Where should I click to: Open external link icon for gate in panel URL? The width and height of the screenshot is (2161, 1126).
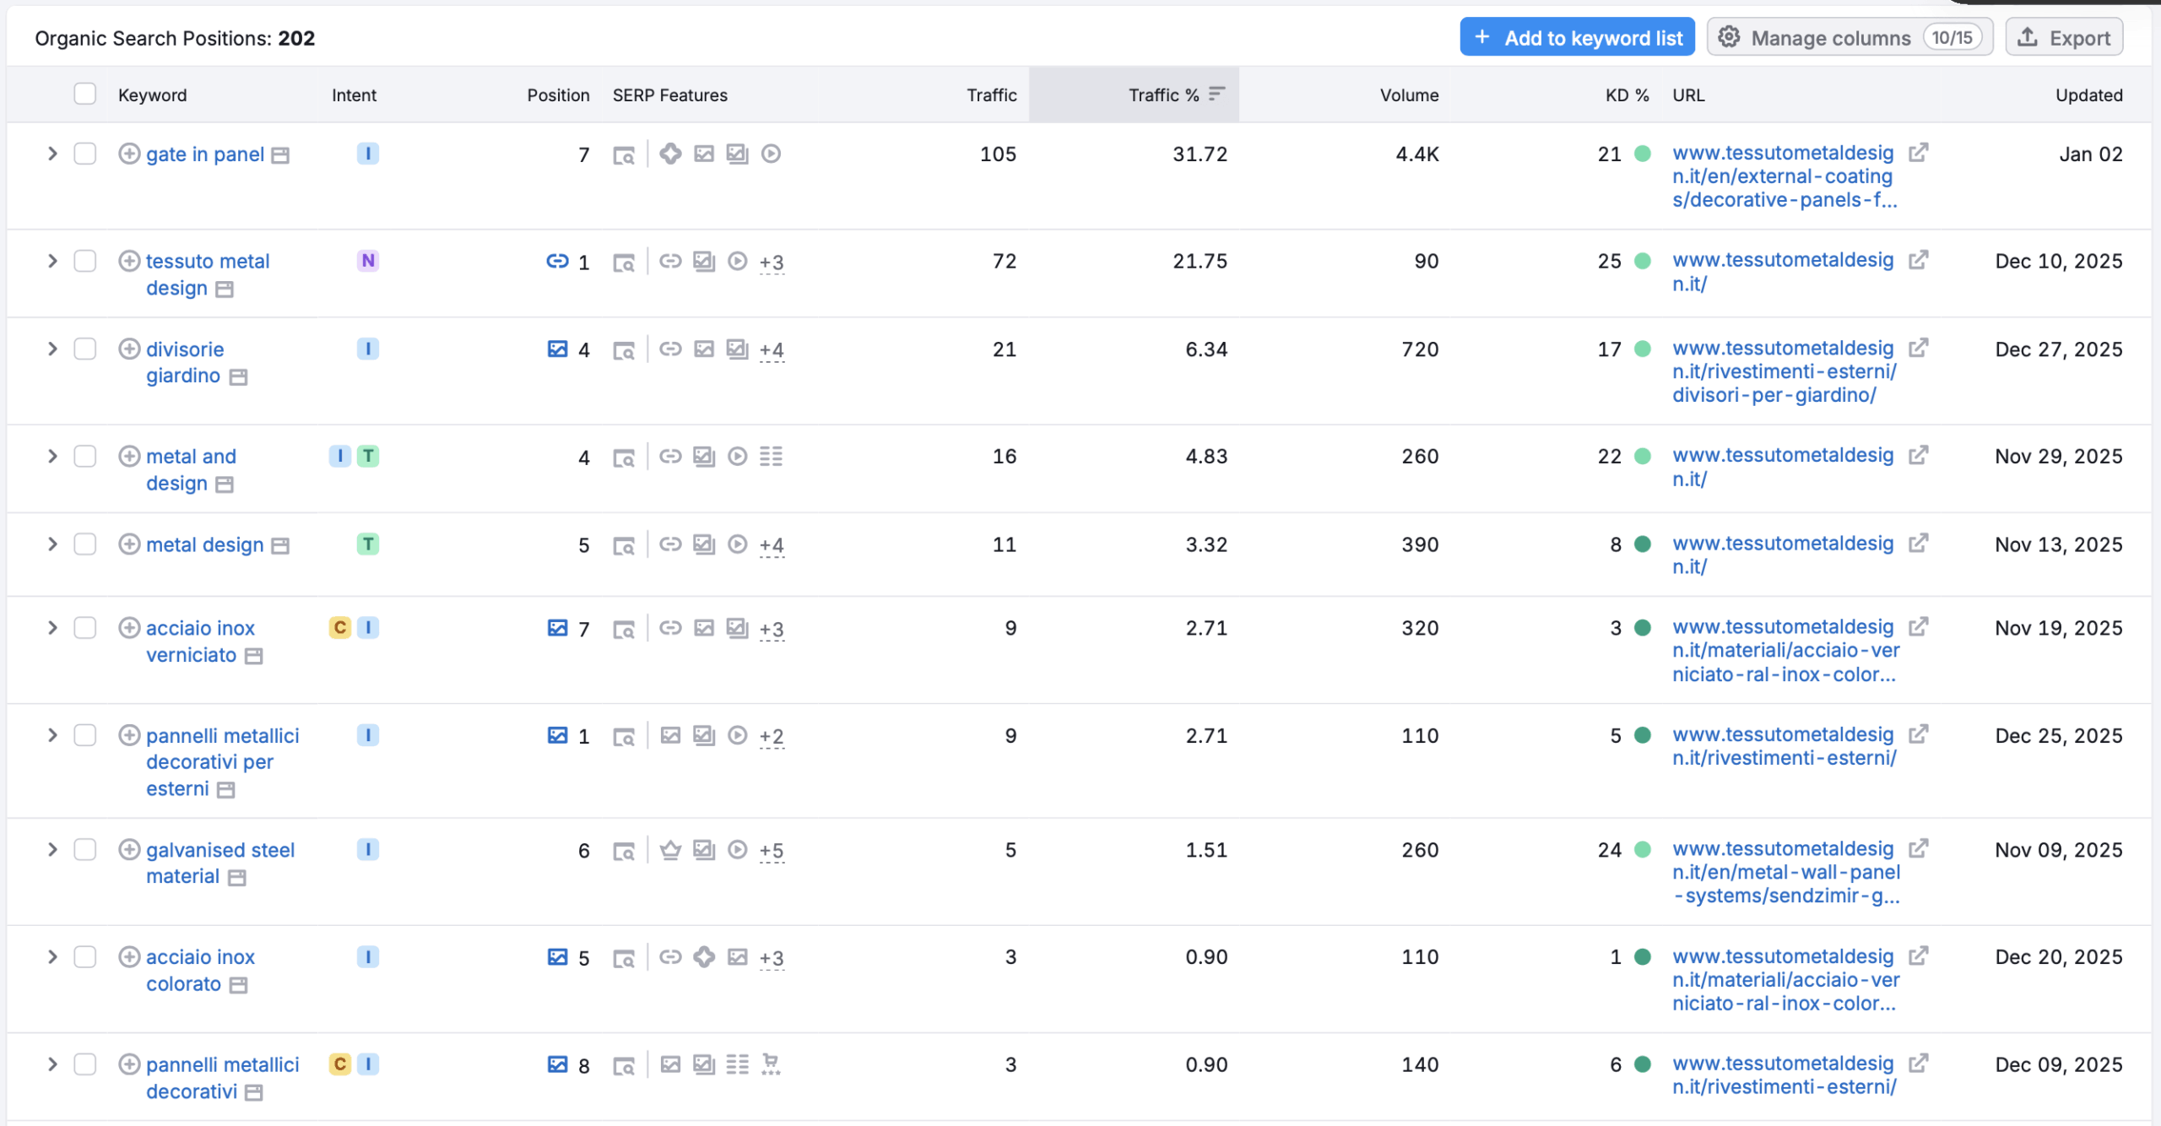pos(1918,153)
